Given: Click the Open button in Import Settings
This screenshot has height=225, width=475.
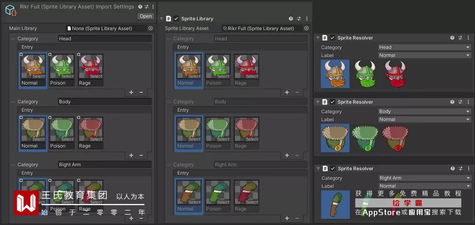Looking at the screenshot, I should click(146, 16).
